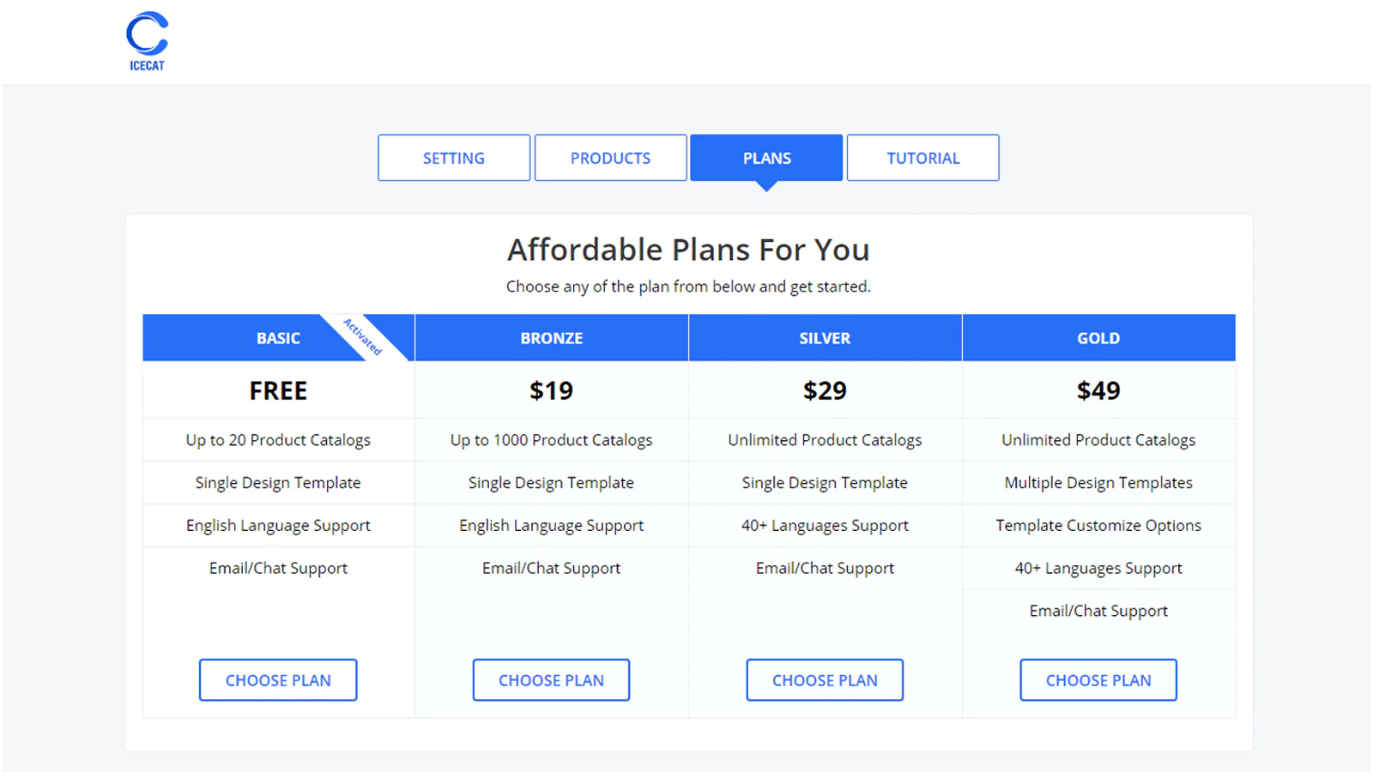The width and height of the screenshot is (1373, 772).
Task: Switch to the Products tab
Action: click(x=610, y=158)
